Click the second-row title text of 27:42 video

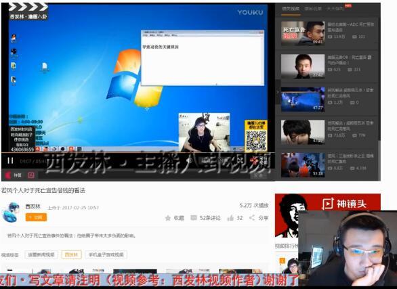pos(338,63)
